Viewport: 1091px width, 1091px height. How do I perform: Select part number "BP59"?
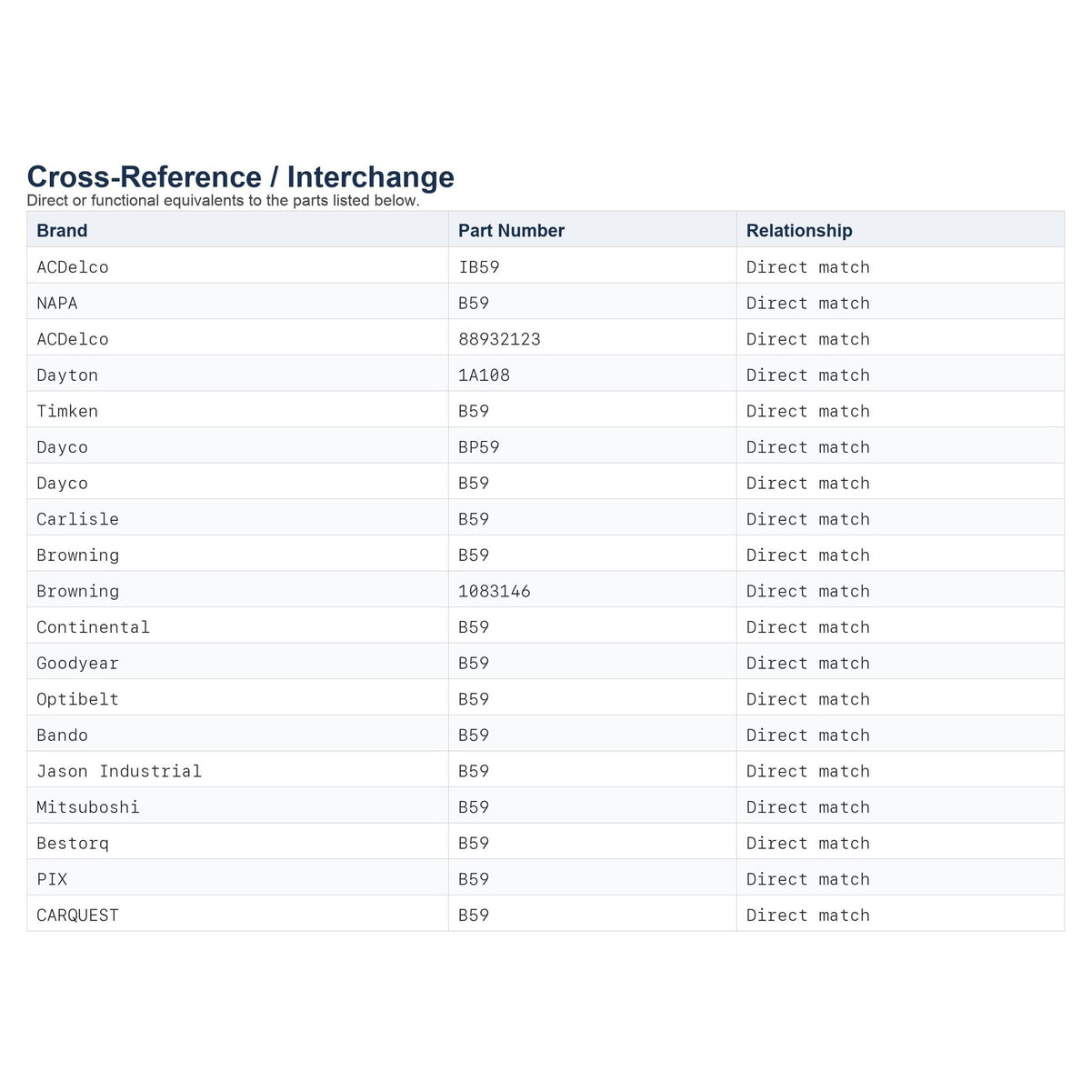point(479,447)
